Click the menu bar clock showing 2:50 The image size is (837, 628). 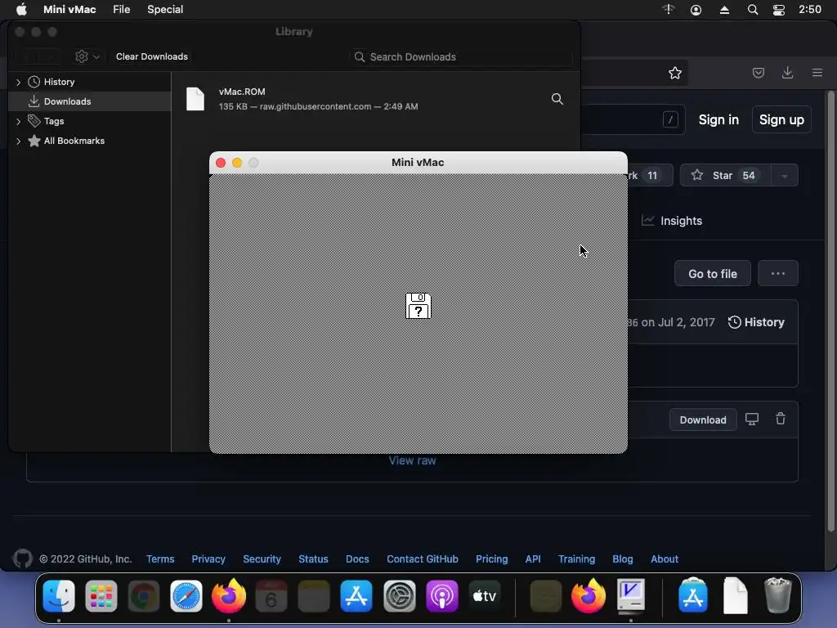tap(810, 10)
